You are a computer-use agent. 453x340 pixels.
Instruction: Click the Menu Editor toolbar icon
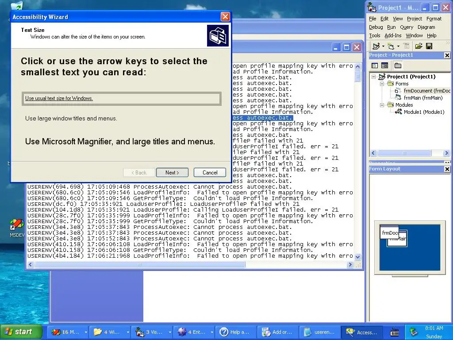407,46
